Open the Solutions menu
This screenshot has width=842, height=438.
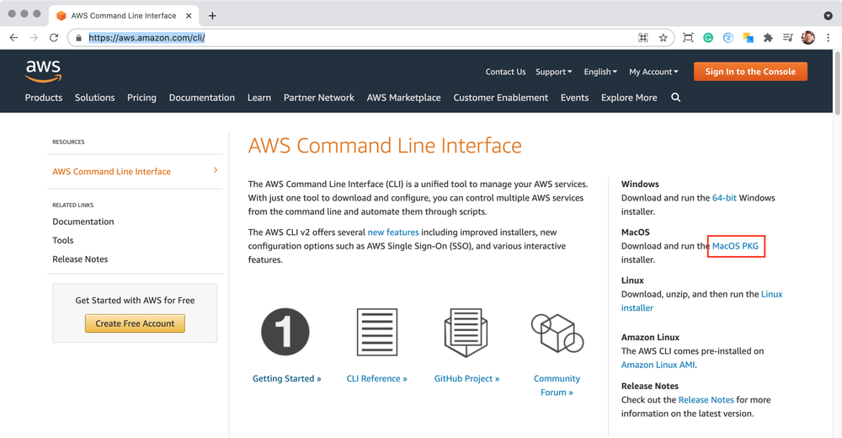[94, 98]
